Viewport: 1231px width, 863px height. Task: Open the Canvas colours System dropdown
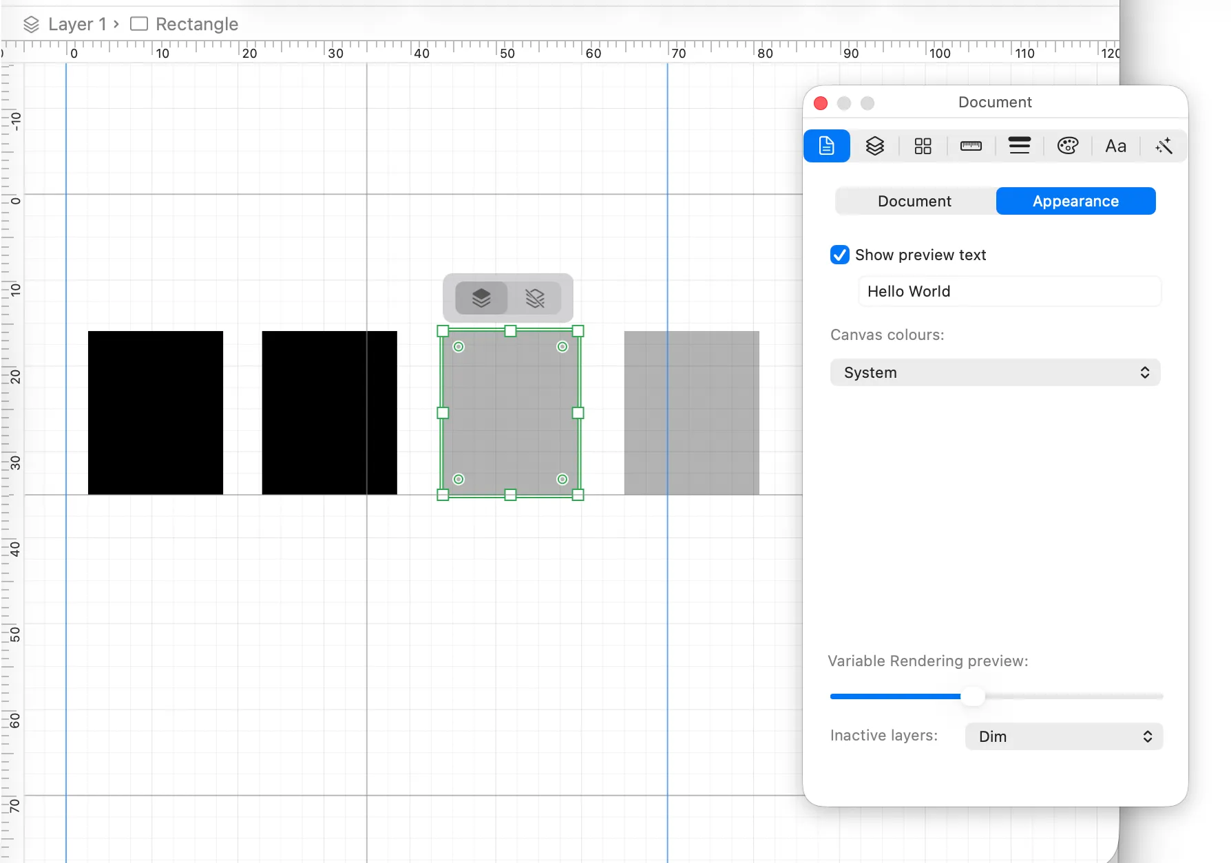996,372
